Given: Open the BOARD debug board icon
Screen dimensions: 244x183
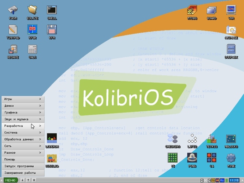Looking at the screenshot, I should (212, 12).
